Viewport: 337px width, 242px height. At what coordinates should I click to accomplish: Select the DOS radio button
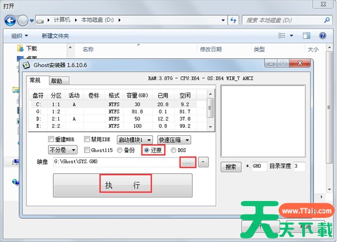click(174, 150)
